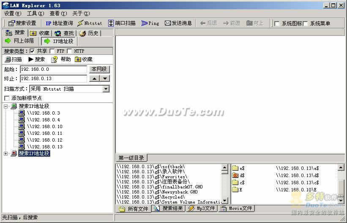Open 发送消息 send message tool

point(178,23)
